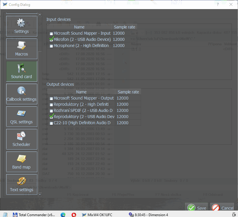
Task: Click sample rate of Mikrofon USB input
Action: (119, 39)
